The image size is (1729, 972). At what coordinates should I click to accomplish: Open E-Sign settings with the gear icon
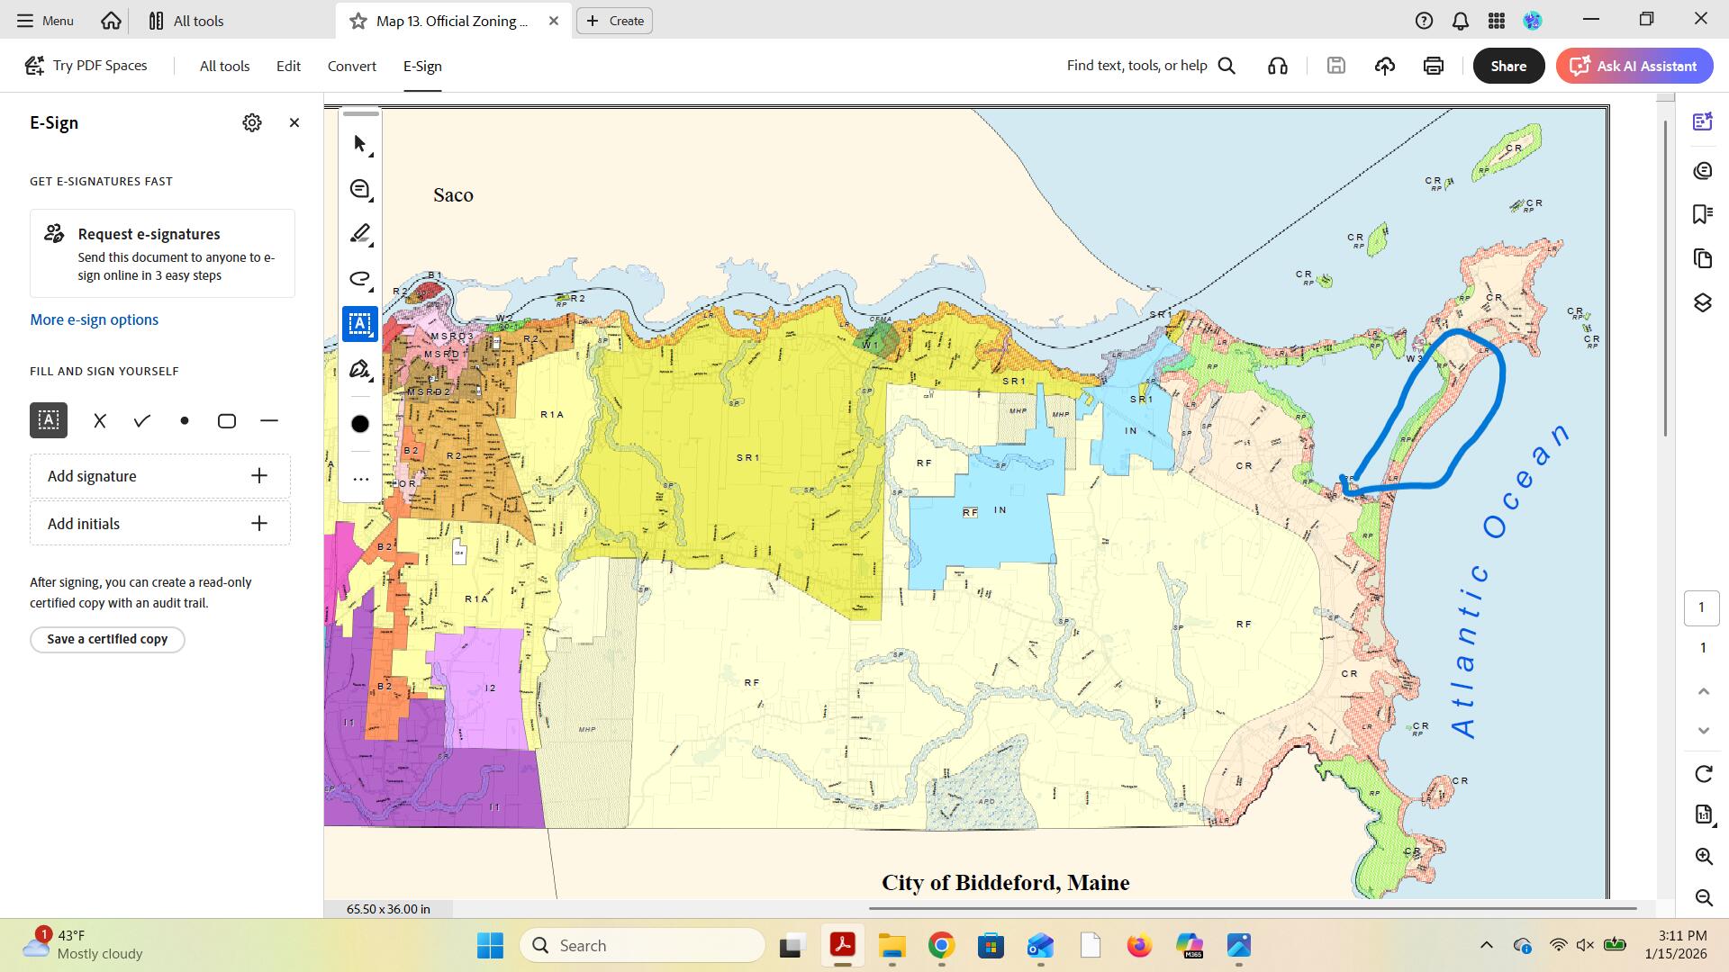click(252, 122)
